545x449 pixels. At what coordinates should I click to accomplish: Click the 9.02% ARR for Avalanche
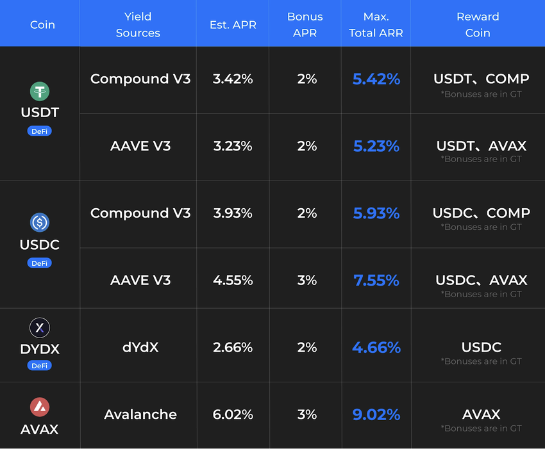tap(376, 414)
